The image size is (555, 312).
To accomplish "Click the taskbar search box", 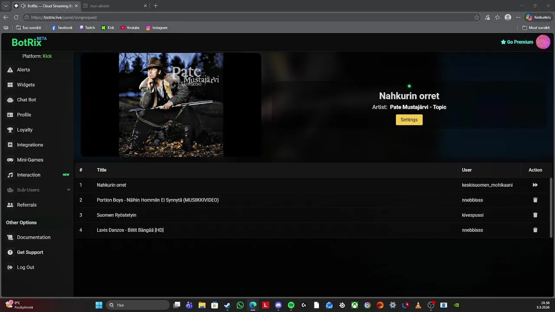I will [x=138, y=305].
